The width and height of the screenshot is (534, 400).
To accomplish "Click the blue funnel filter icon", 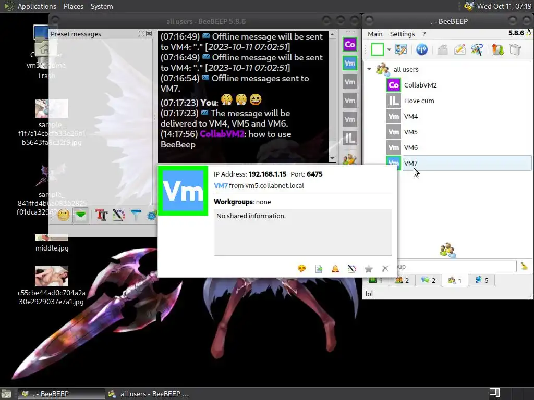I will 136,215.
